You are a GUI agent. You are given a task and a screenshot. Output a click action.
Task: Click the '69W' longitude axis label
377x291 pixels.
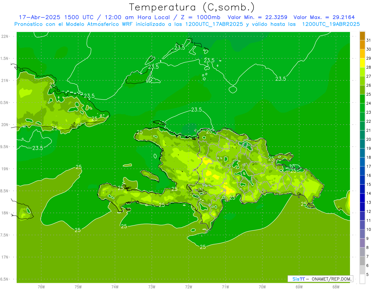click(x=299, y=287)
